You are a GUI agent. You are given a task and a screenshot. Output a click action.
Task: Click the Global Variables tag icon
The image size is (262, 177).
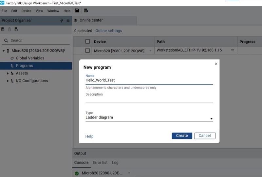tap(12, 58)
